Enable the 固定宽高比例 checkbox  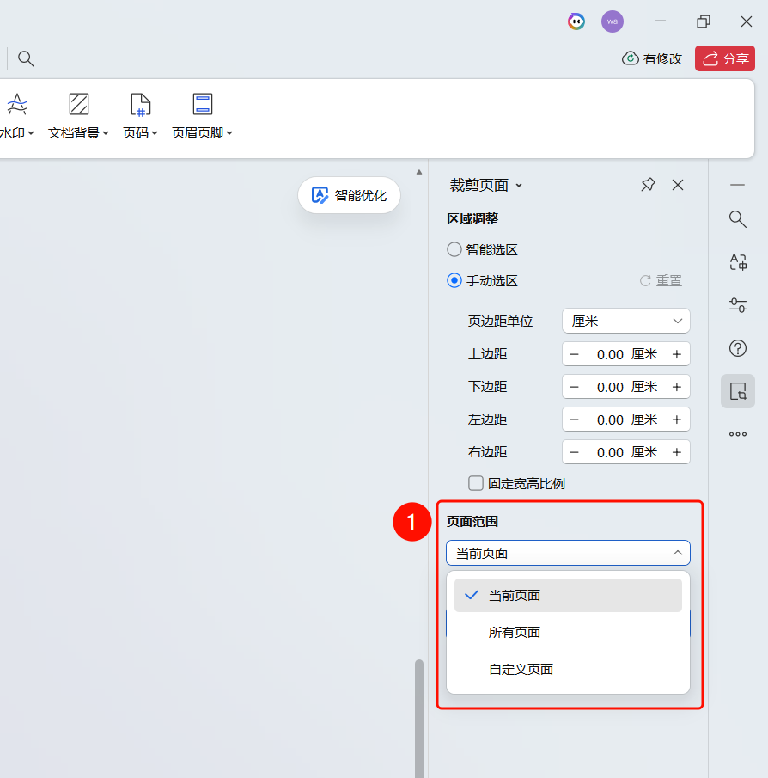click(x=476, y=483)
